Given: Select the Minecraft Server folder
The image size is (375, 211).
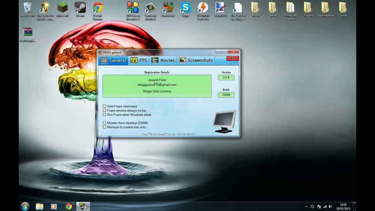Looking at the screenshot, I should coord(291,11).
